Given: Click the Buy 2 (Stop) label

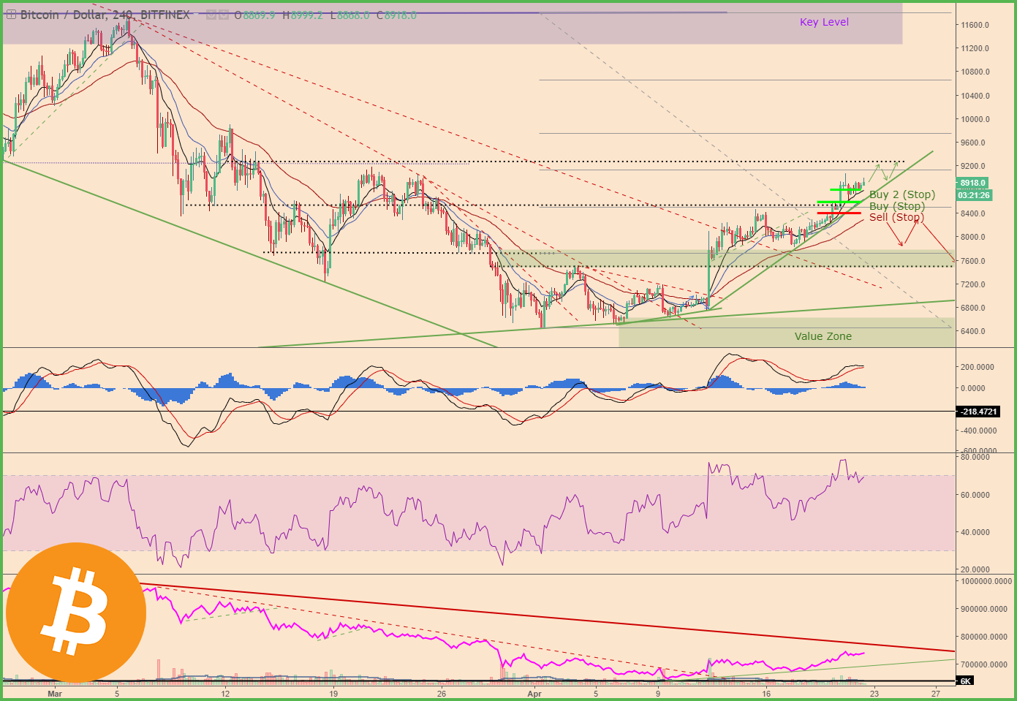Looking at the screenshot, I should click(x=902, y=194).
